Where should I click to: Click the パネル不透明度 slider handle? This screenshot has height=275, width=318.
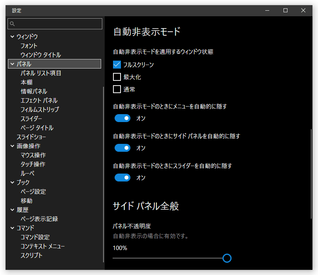pos(227,258)
